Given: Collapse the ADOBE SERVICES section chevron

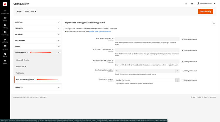Looking at the screenshot, I should pyautogui.click(x=59, y=53).
